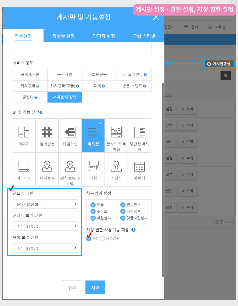This screenshot has width=238, height=306.
Task: Uncheck the 댓글 checkbox
Action: (x=93, y=205)
